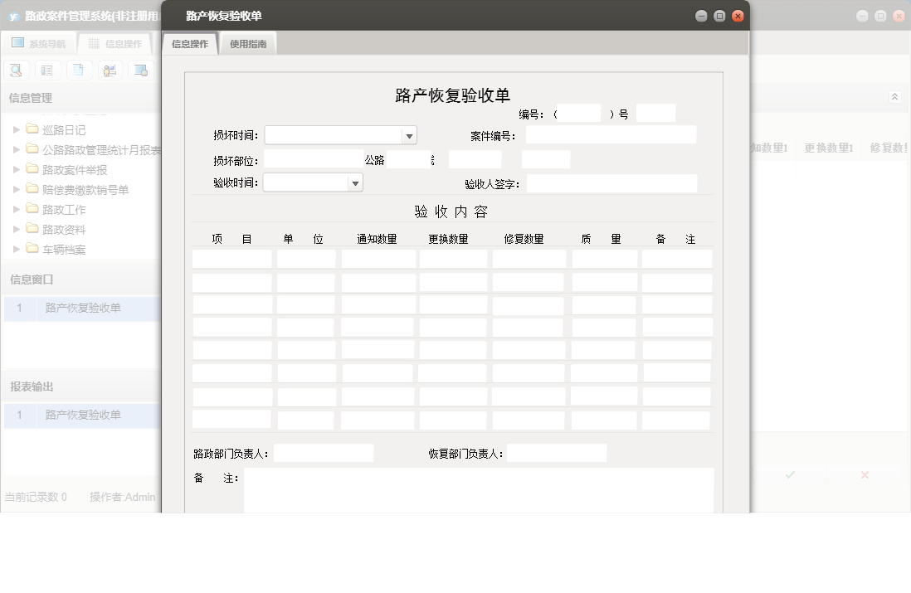Screen dimensions: 911x593
Task: Click the magnifier search icon in main toolbar
Action: pos(17,70)
